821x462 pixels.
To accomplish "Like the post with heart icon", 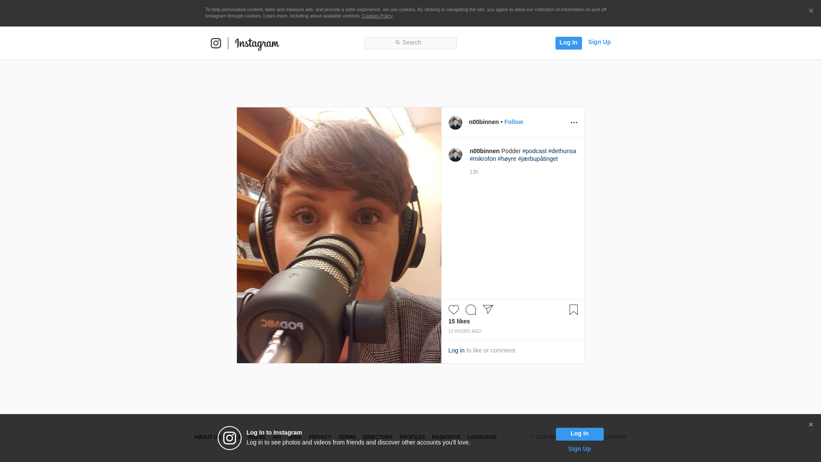I will (453, 310).
